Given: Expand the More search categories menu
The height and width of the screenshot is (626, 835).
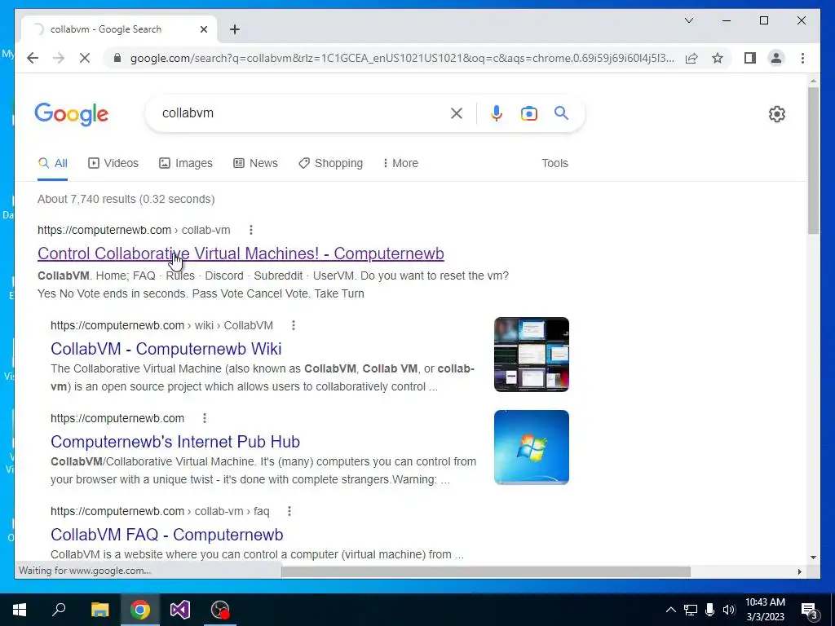Looking at the screenshot, I should 400,163.
